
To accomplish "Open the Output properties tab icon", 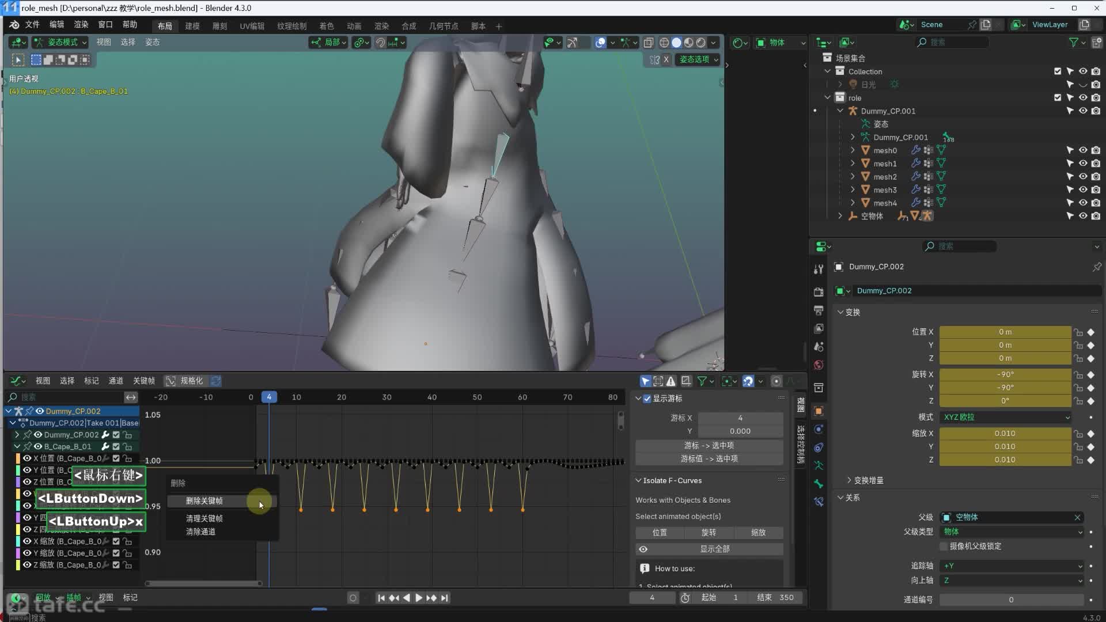I will [819, 310].
